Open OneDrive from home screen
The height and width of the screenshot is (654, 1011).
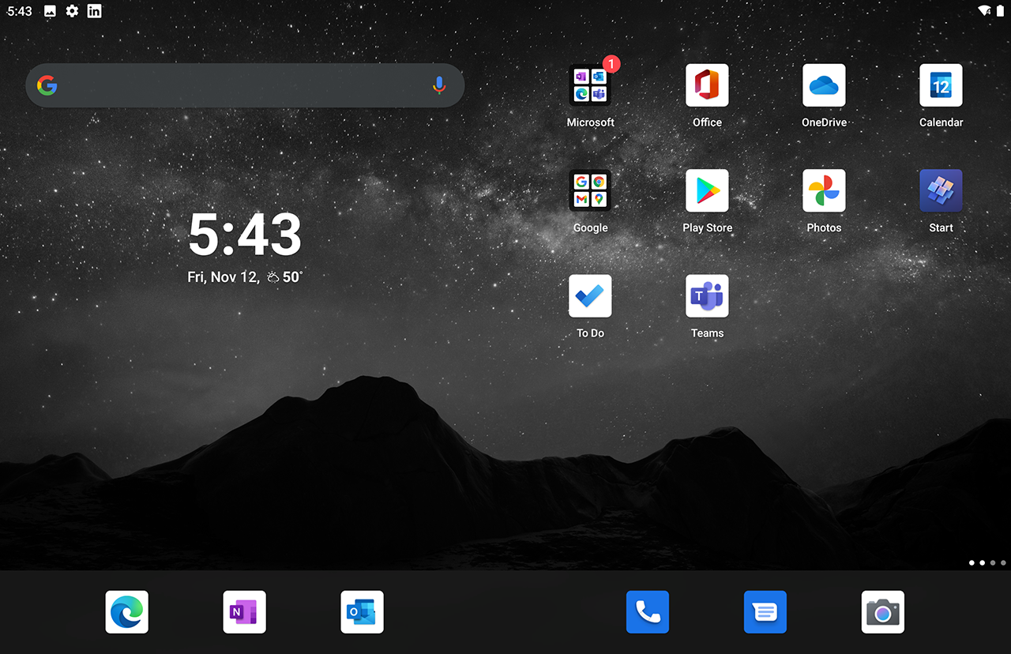[x=824, y=85]
